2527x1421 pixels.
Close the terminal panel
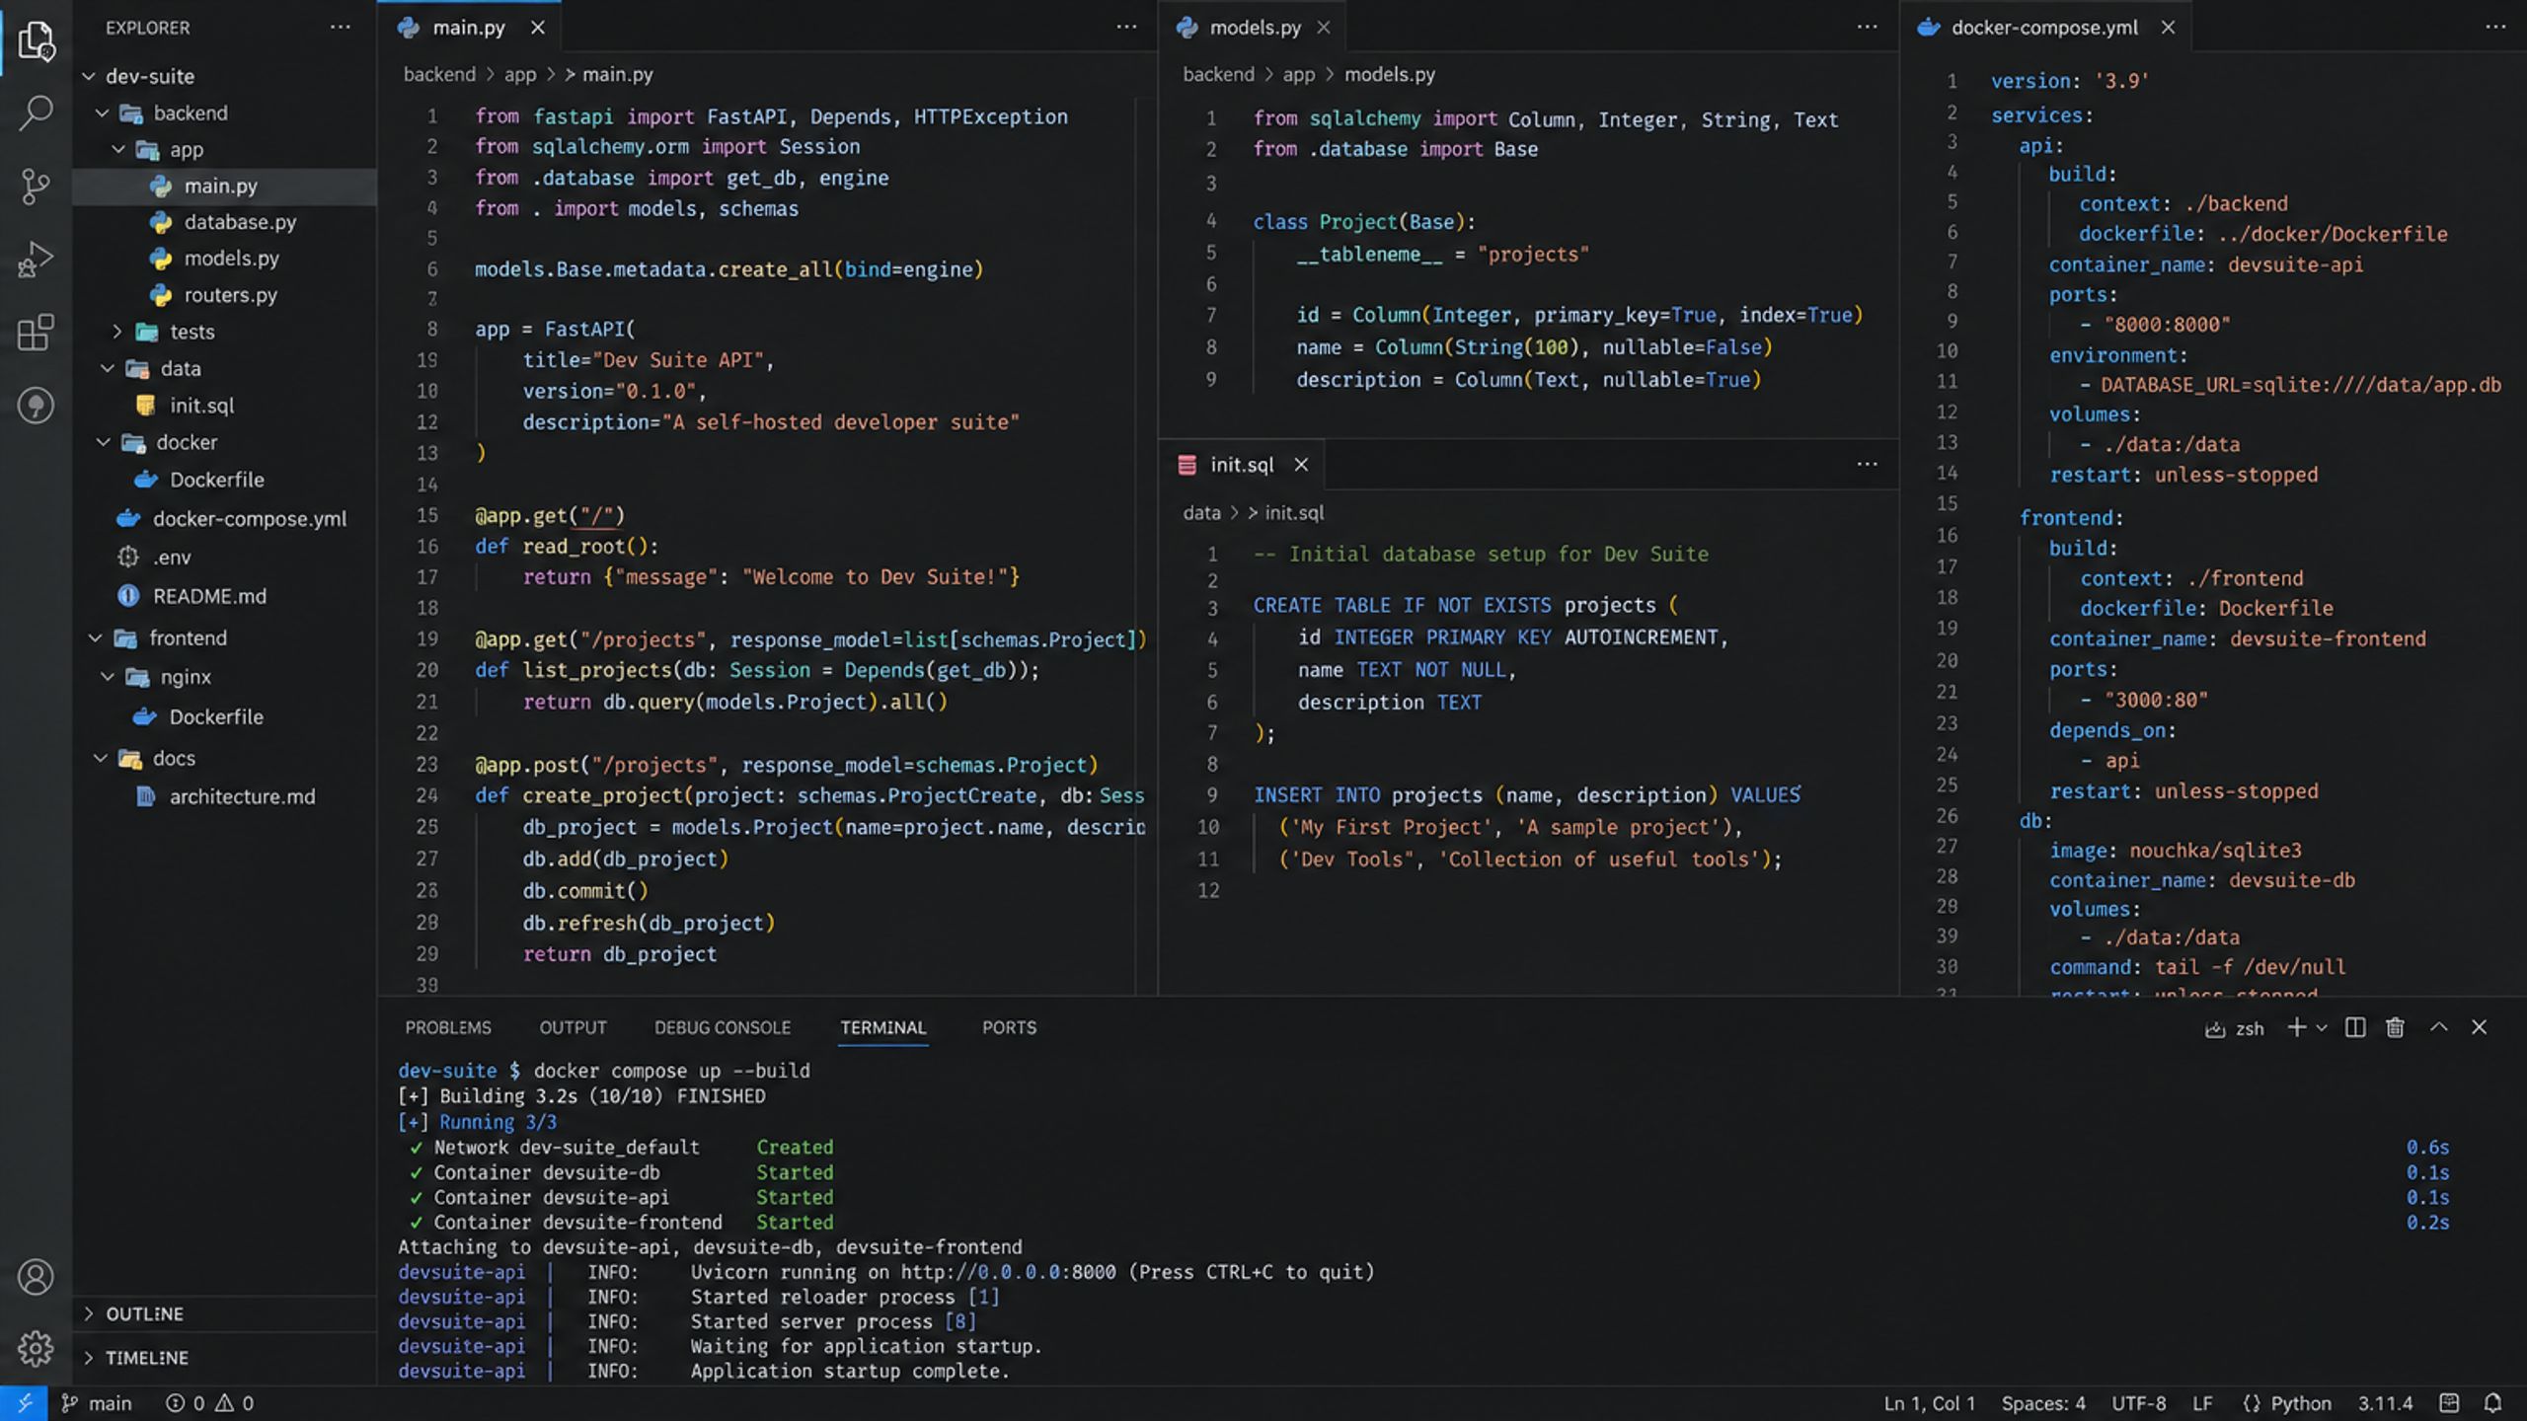pos(2479,1027)
